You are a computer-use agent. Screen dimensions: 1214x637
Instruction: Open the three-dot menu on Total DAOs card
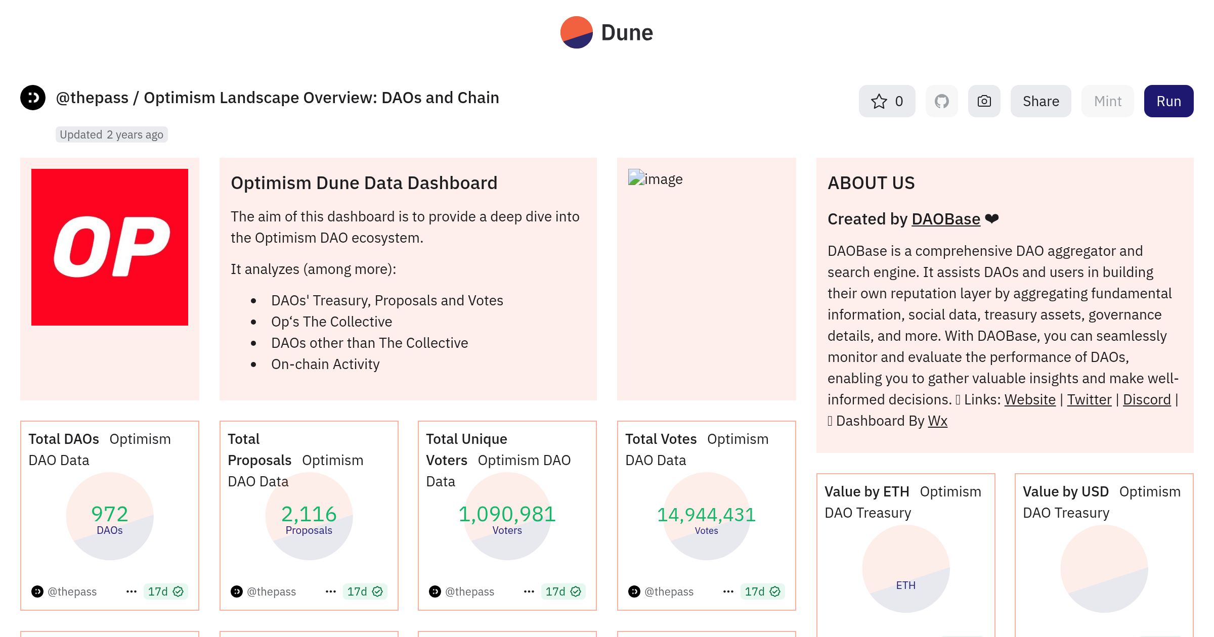[132, 591]
